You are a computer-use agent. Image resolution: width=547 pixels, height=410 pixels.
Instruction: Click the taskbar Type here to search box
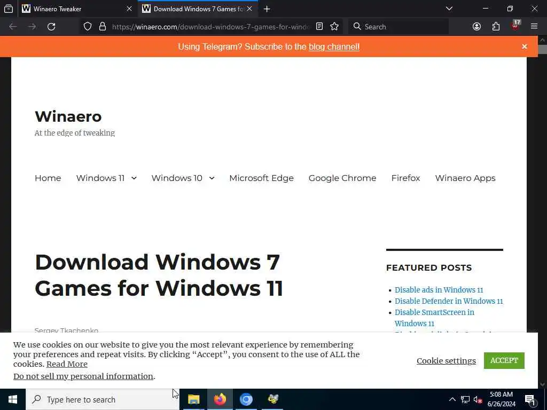(x=103, y=399)
